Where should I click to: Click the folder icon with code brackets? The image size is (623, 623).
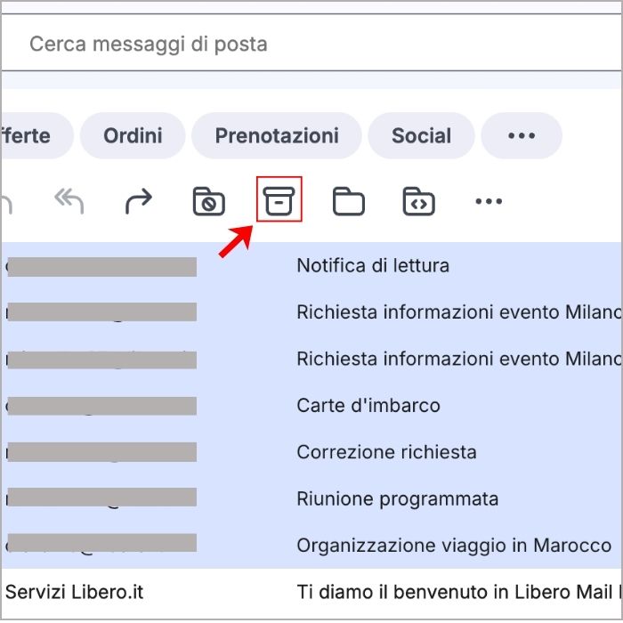click(x=419, y=201)
